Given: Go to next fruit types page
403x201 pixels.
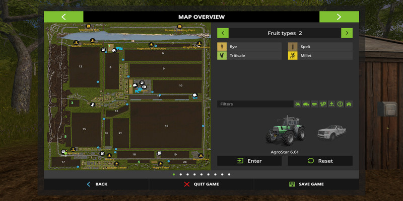Looking at the screenshot, I should pyautogui.click(x=347, y=33).
